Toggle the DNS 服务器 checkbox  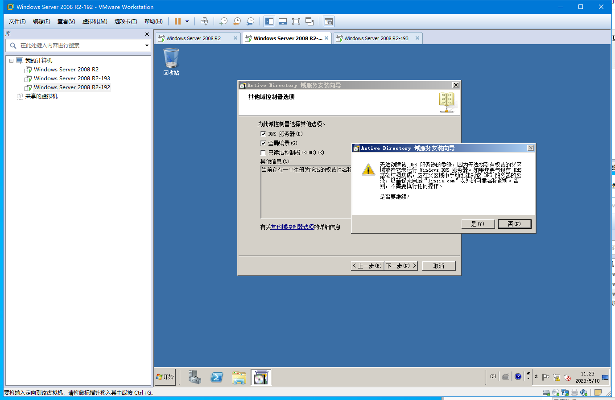tap(263, 134)
